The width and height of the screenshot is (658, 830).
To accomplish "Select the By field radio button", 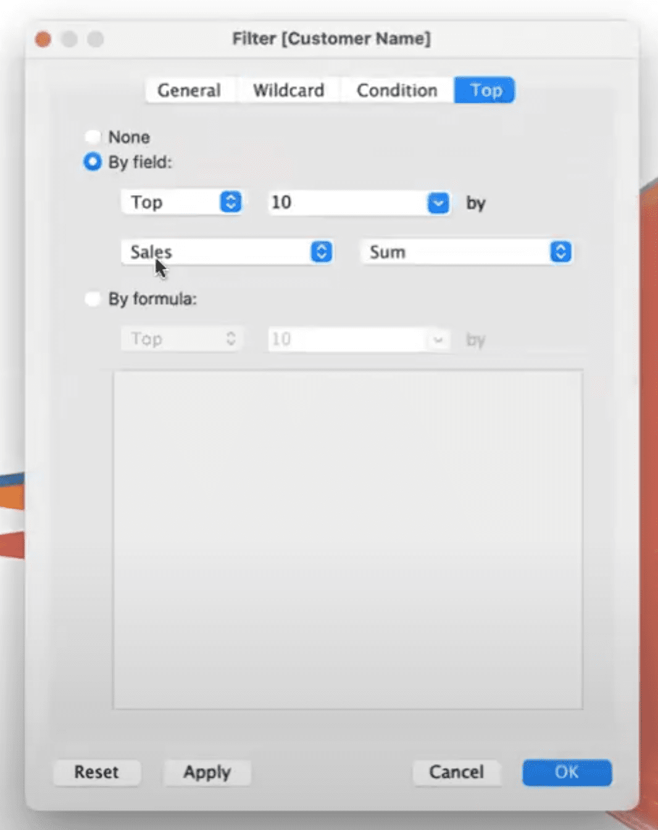I will [x=92, y=162].
